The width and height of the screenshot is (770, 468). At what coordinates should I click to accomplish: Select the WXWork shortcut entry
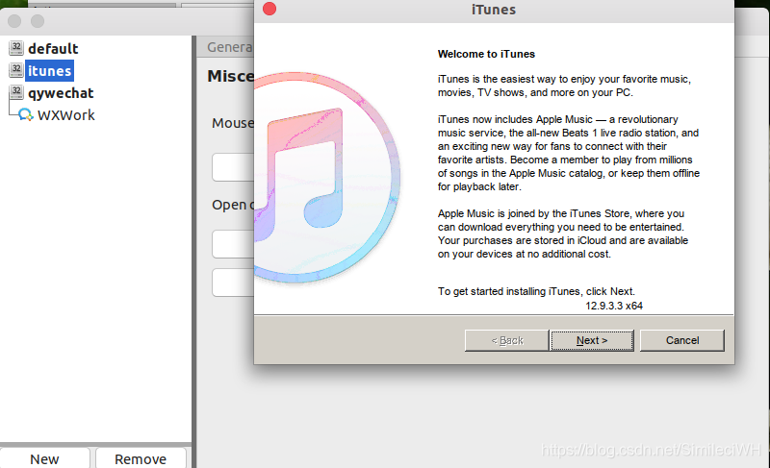point(65,115)
